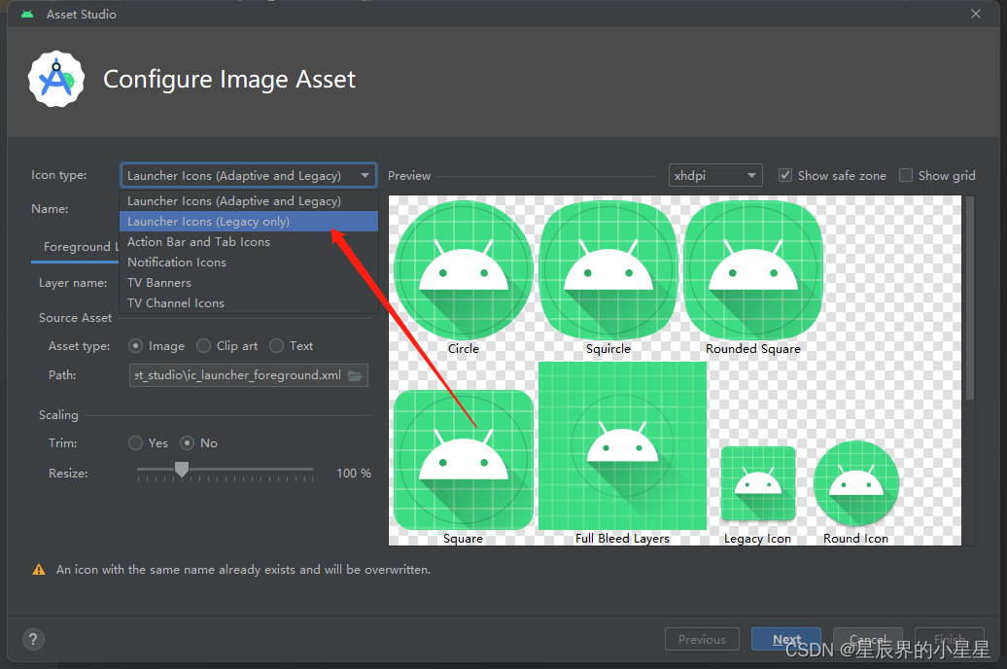Click the Previous button
Viewport: 1007px width, 669px height.
702,640
